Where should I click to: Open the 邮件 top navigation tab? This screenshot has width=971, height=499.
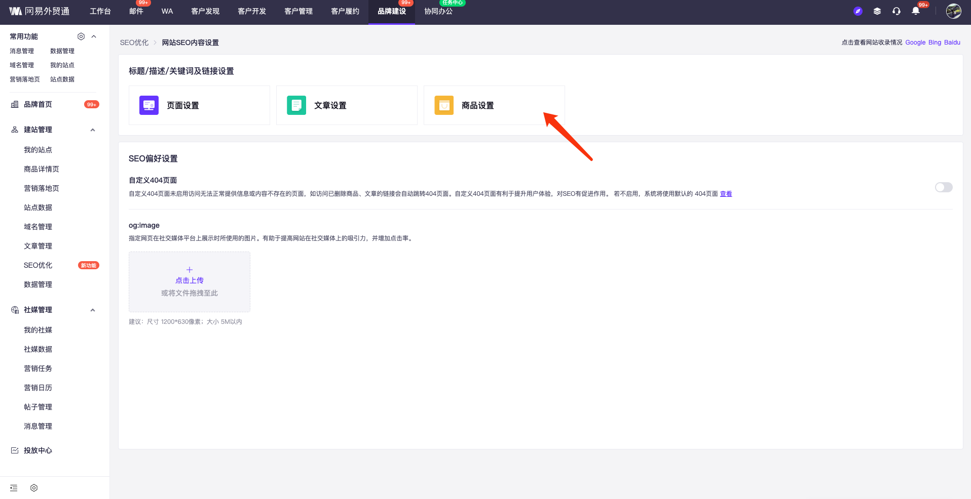(136, 11)
